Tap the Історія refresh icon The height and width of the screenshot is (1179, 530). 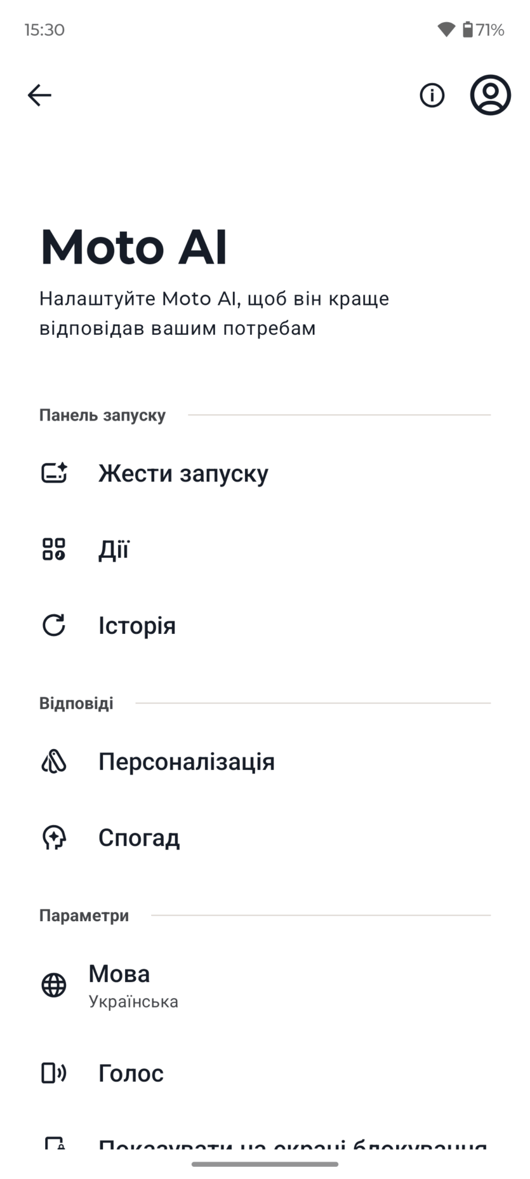54,626
